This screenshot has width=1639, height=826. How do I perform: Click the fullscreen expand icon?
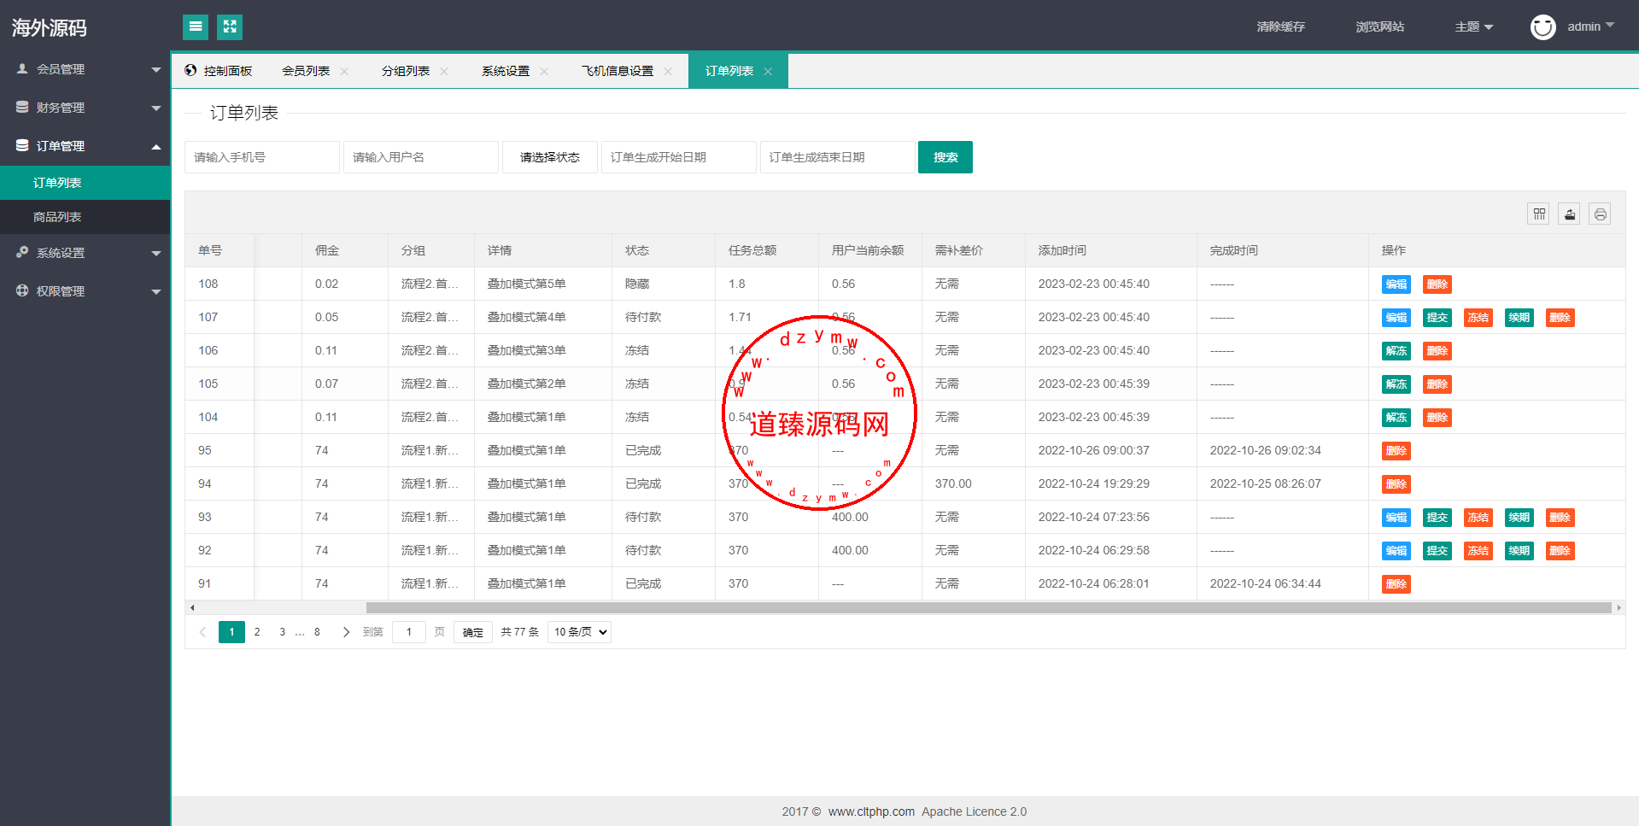[230, 27]
